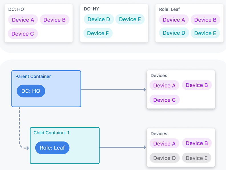The height and width of the screenshot is (170, 226).
Task: Click teal Device E in Role: Leaf card
Action: click(205, 33)
